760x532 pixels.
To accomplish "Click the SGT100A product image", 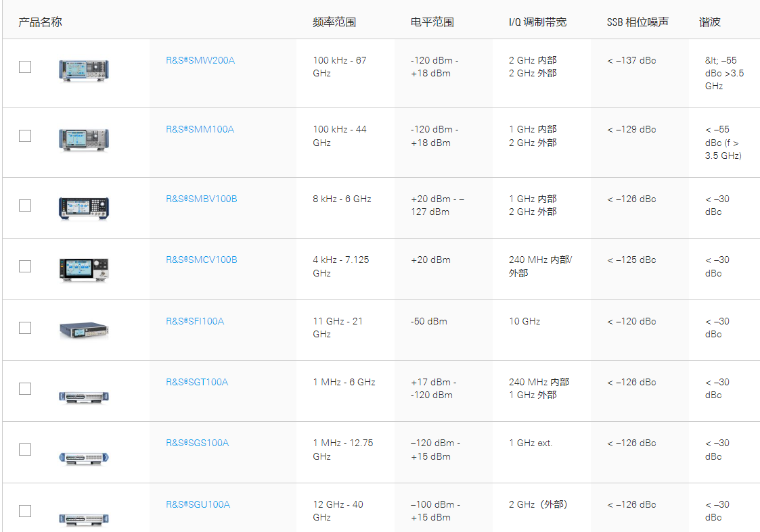I will coord(84,397).
